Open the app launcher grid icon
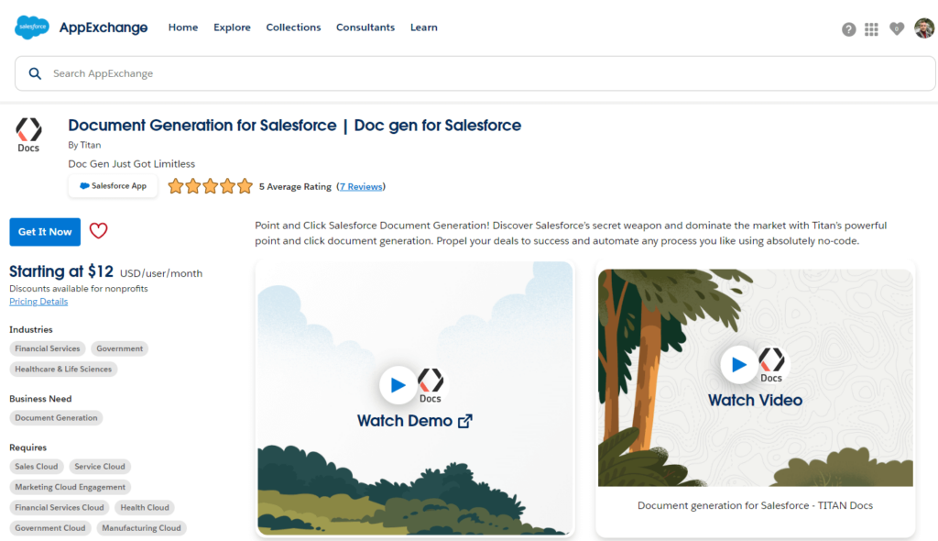Screen dimensions: 938x541 (x=871, y=29)
